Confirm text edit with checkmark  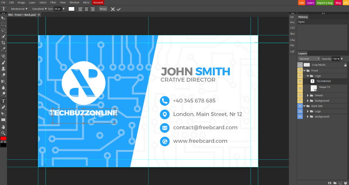coord(119,9)
